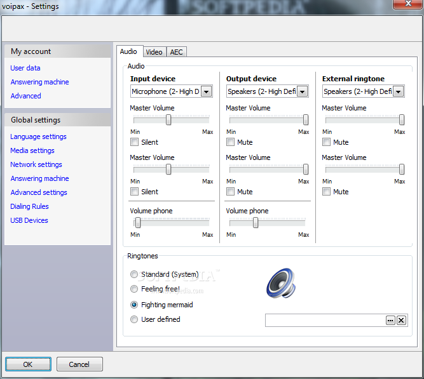Select the Standard (System) ringtone option
Screen dimensions: 424x379
click(x=134, y=274)
